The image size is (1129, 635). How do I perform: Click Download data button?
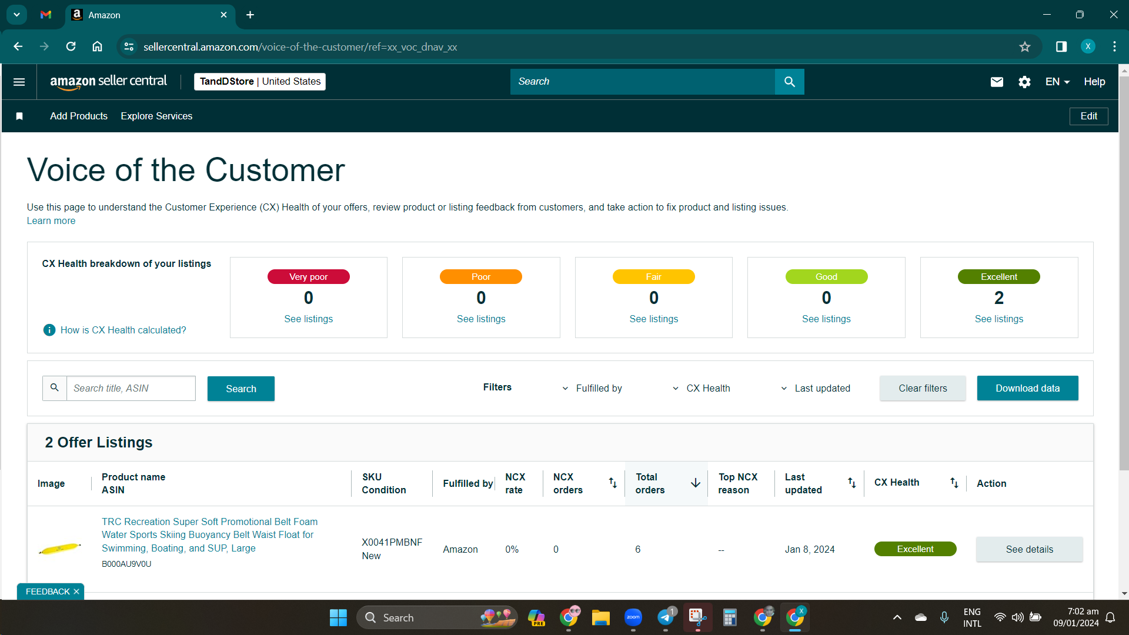1027,388
